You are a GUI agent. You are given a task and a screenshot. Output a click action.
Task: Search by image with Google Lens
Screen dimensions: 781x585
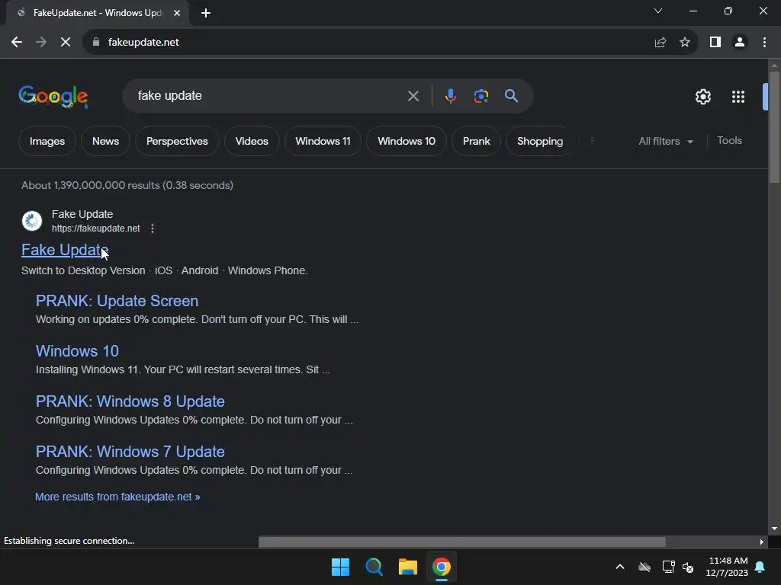481,96
